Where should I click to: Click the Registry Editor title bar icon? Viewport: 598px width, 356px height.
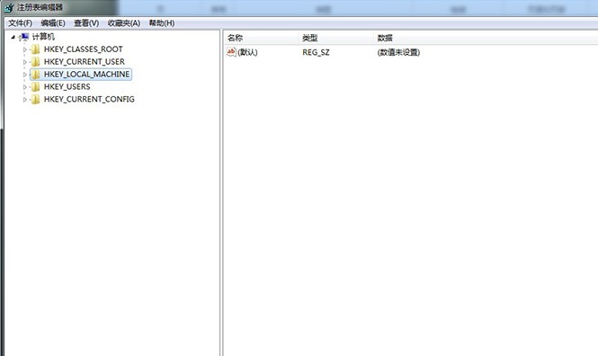[x=9, y=7]
